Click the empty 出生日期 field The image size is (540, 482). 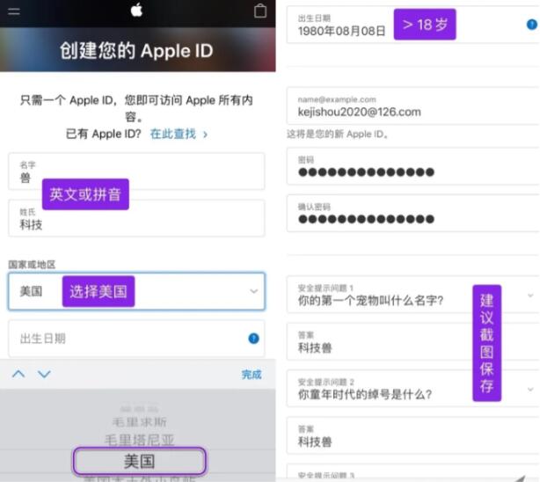pos(136,339)
